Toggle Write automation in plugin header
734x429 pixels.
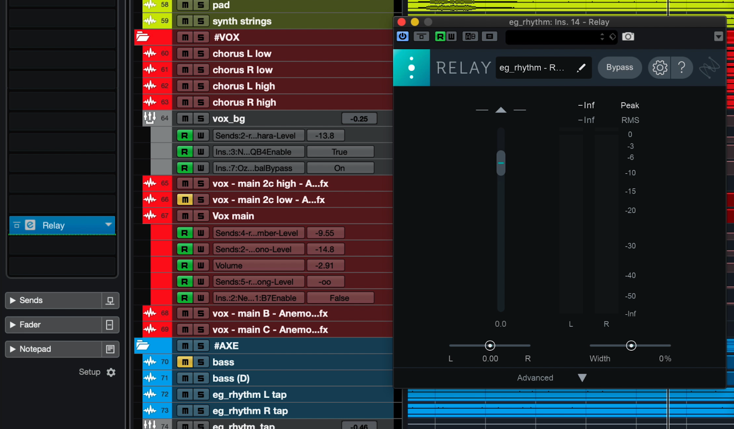(x=451, y=36)
